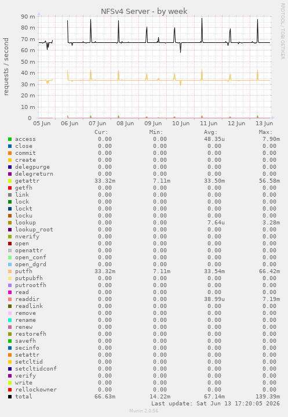Click the "commit" legend label
The image size is (288, 417).
click(25, 153)
